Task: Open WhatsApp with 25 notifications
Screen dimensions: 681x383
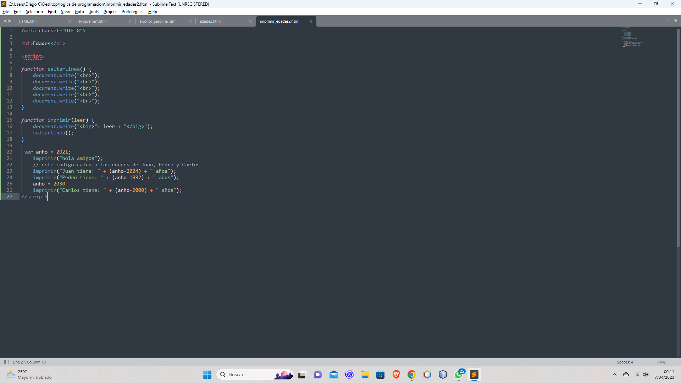Action: click(459, 374)
